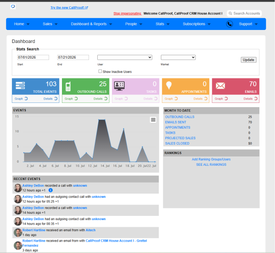
Task: Open the Events chart hamburger menu
Action: pyautogui.click(x=153, y=120)
